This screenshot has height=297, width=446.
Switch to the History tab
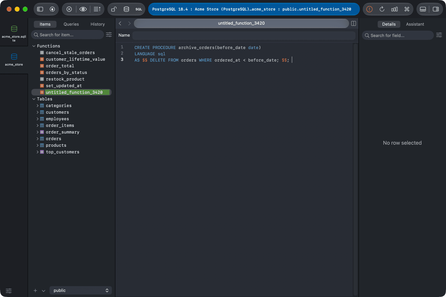(x=98, y=24)
